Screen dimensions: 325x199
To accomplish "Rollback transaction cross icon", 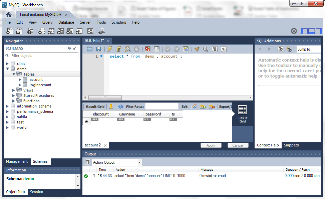I will pyautogui.click(x=177, y=49).
